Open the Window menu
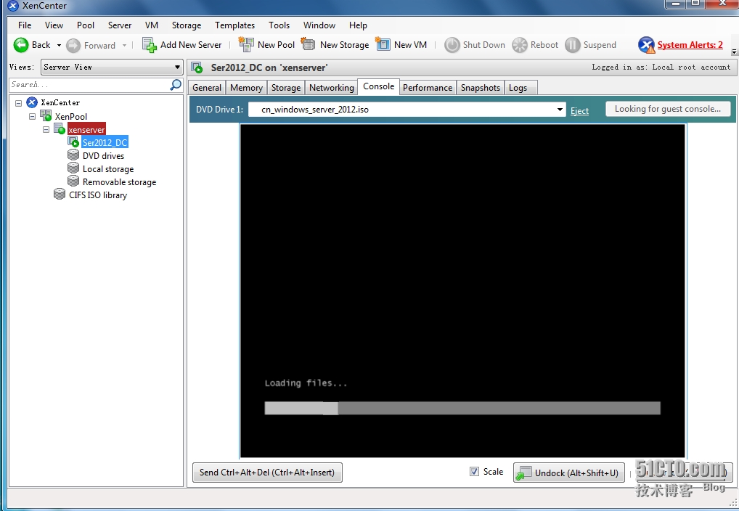The height and width of the screenshot is (511, 739). click(x=319, y=25)
